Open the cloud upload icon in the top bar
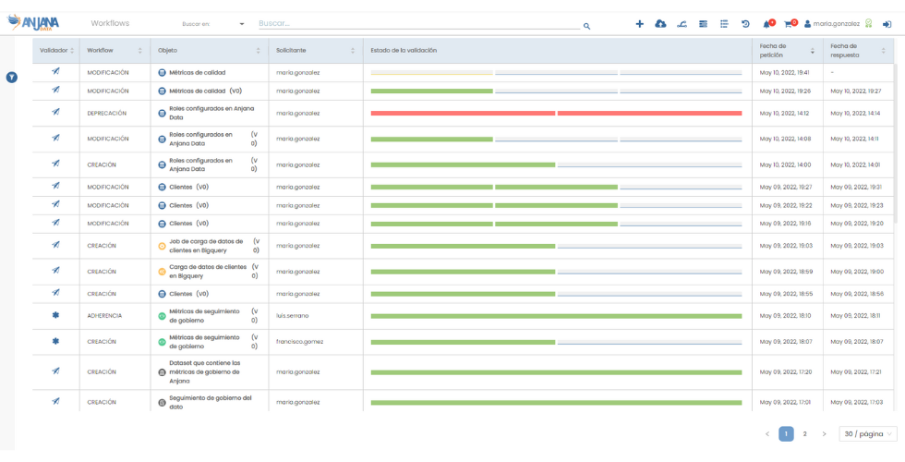 (660, 24)
